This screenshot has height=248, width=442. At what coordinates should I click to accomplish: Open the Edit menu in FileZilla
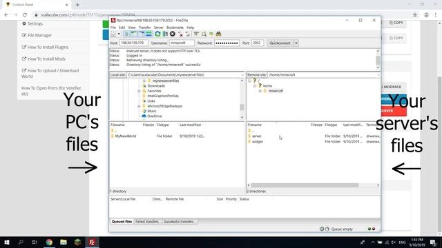tap(122, 28)
